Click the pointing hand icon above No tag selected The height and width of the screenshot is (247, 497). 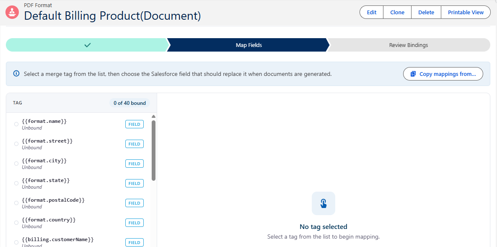[x=324, y=203]
